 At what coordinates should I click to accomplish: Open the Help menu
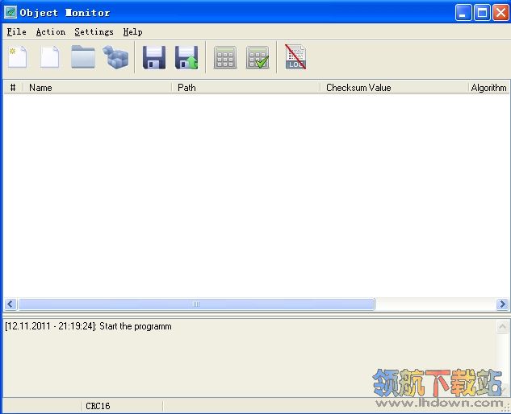coord(132,32)
